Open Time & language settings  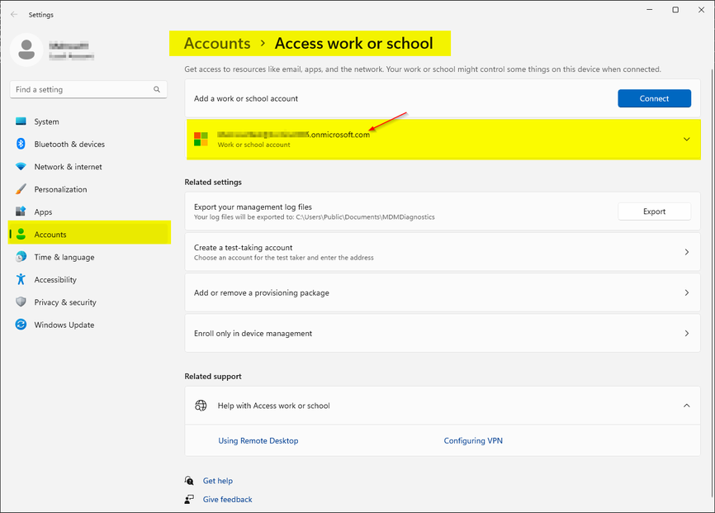(20, 257)
